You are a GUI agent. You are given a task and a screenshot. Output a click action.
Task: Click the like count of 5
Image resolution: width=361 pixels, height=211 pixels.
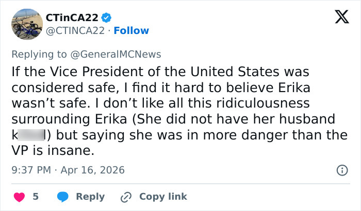point(36,197)
